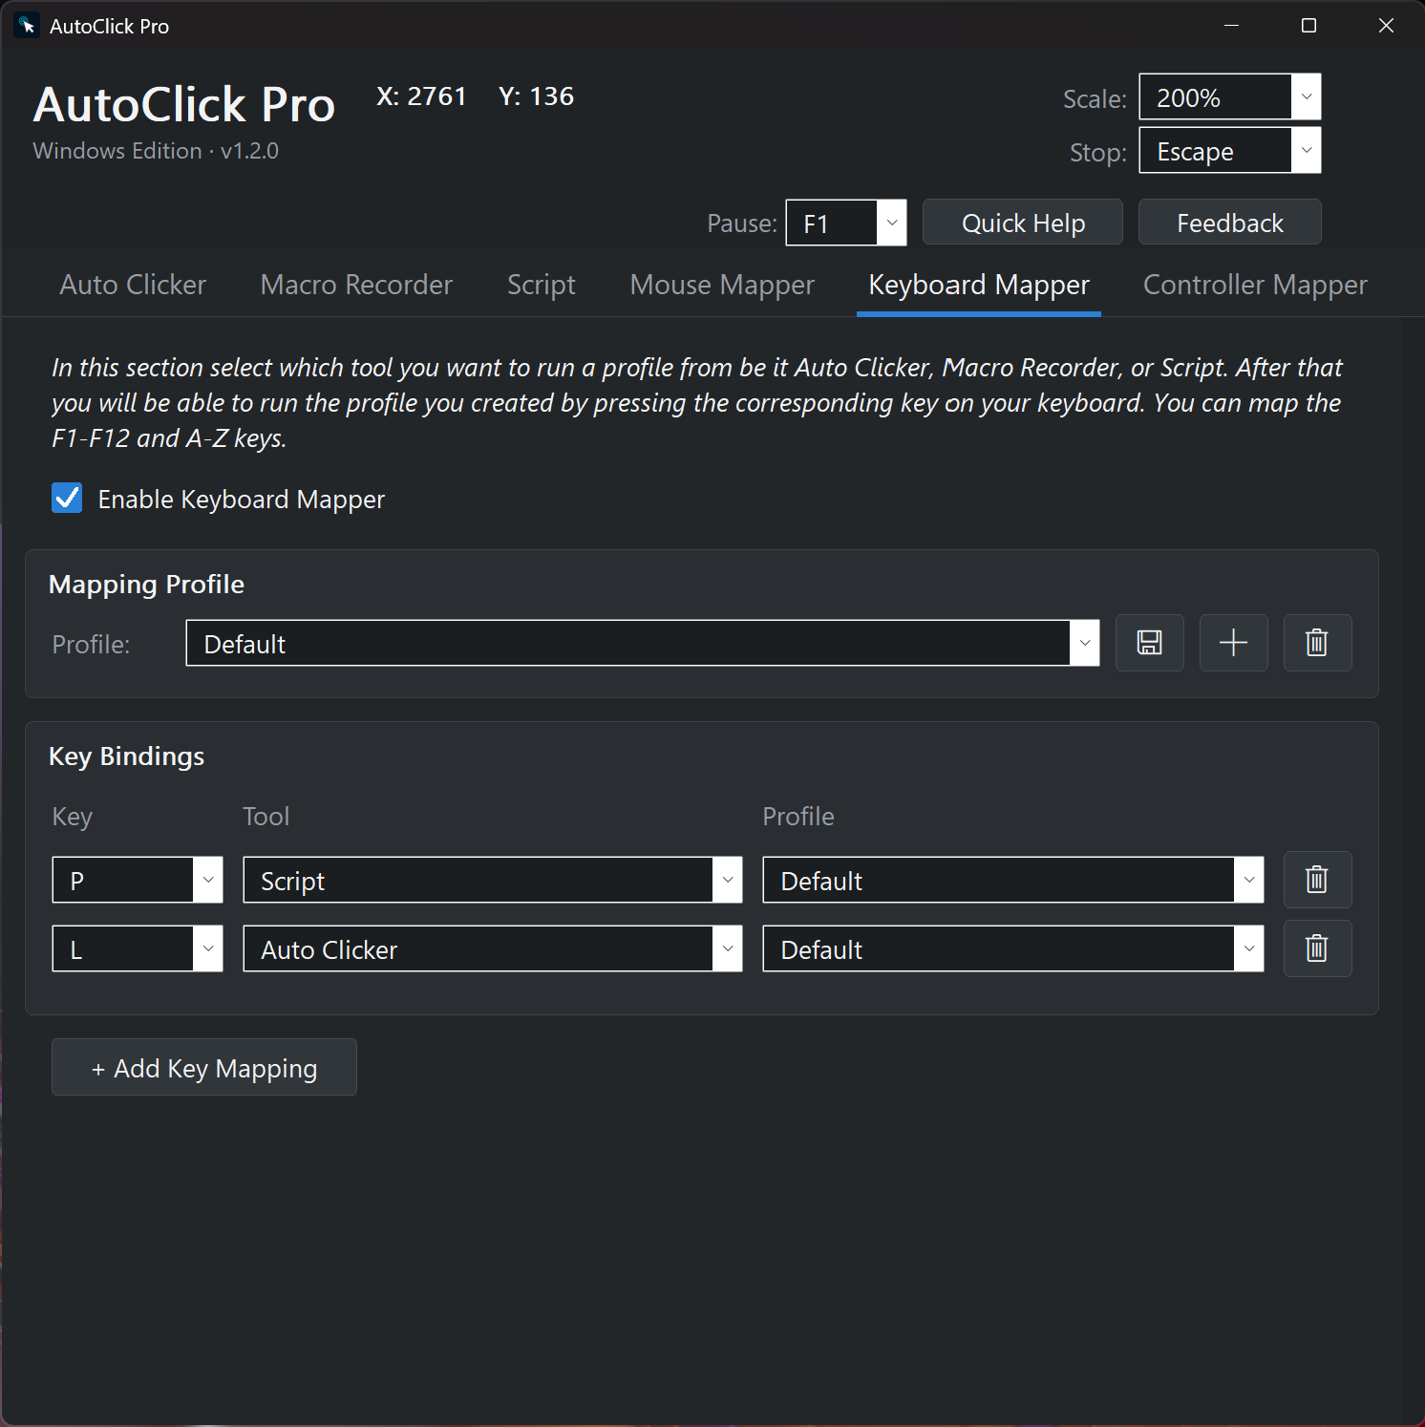
Task: Open the Pause key dropdown showing F1
Action: pos(846,223)
